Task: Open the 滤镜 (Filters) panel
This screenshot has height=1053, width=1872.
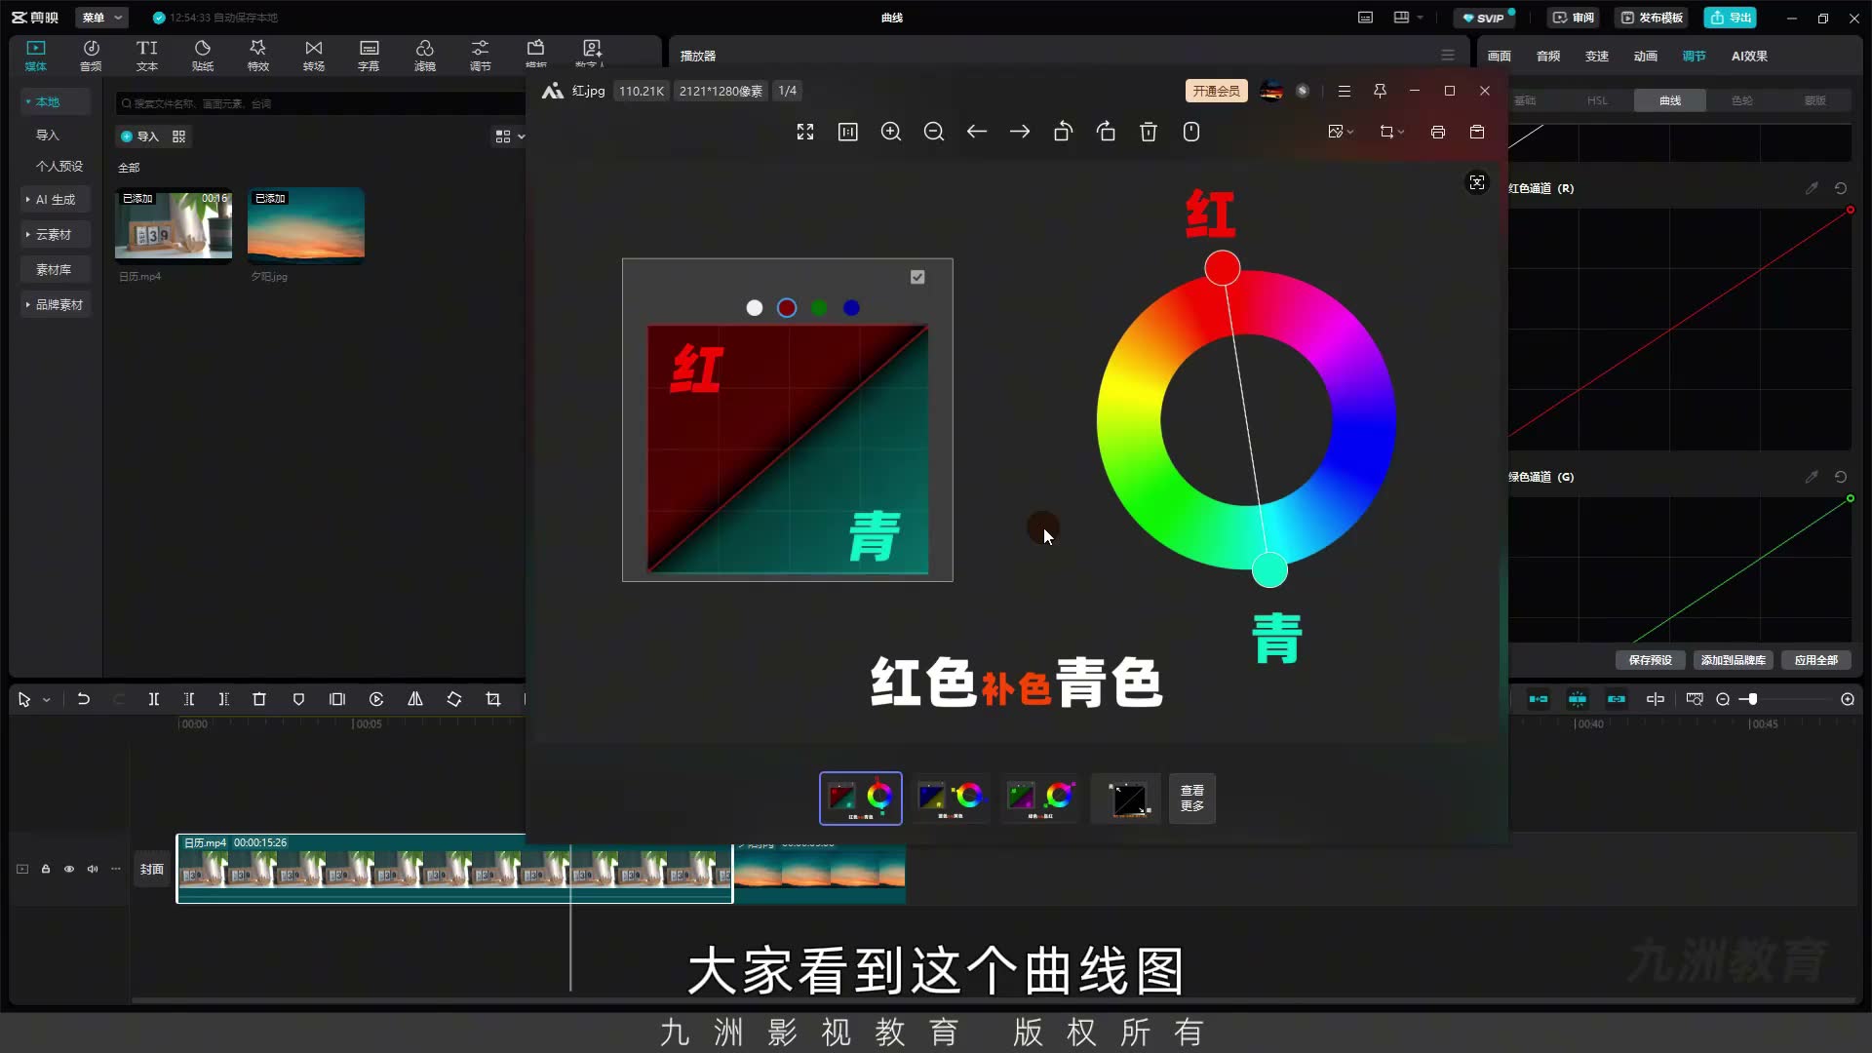Action: pyautogui.click(x=425, y=56)
